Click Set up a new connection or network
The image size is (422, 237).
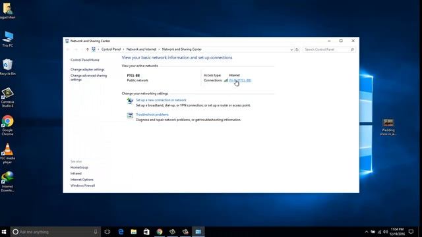point(161,100)
